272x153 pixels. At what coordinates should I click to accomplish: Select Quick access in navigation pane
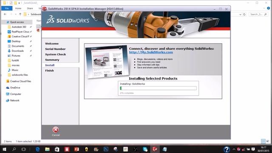[x=17, y=22]
